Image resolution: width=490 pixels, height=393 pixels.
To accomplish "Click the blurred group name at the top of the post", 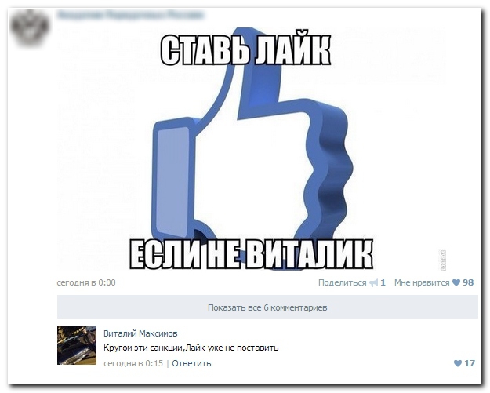I will 131,15.
